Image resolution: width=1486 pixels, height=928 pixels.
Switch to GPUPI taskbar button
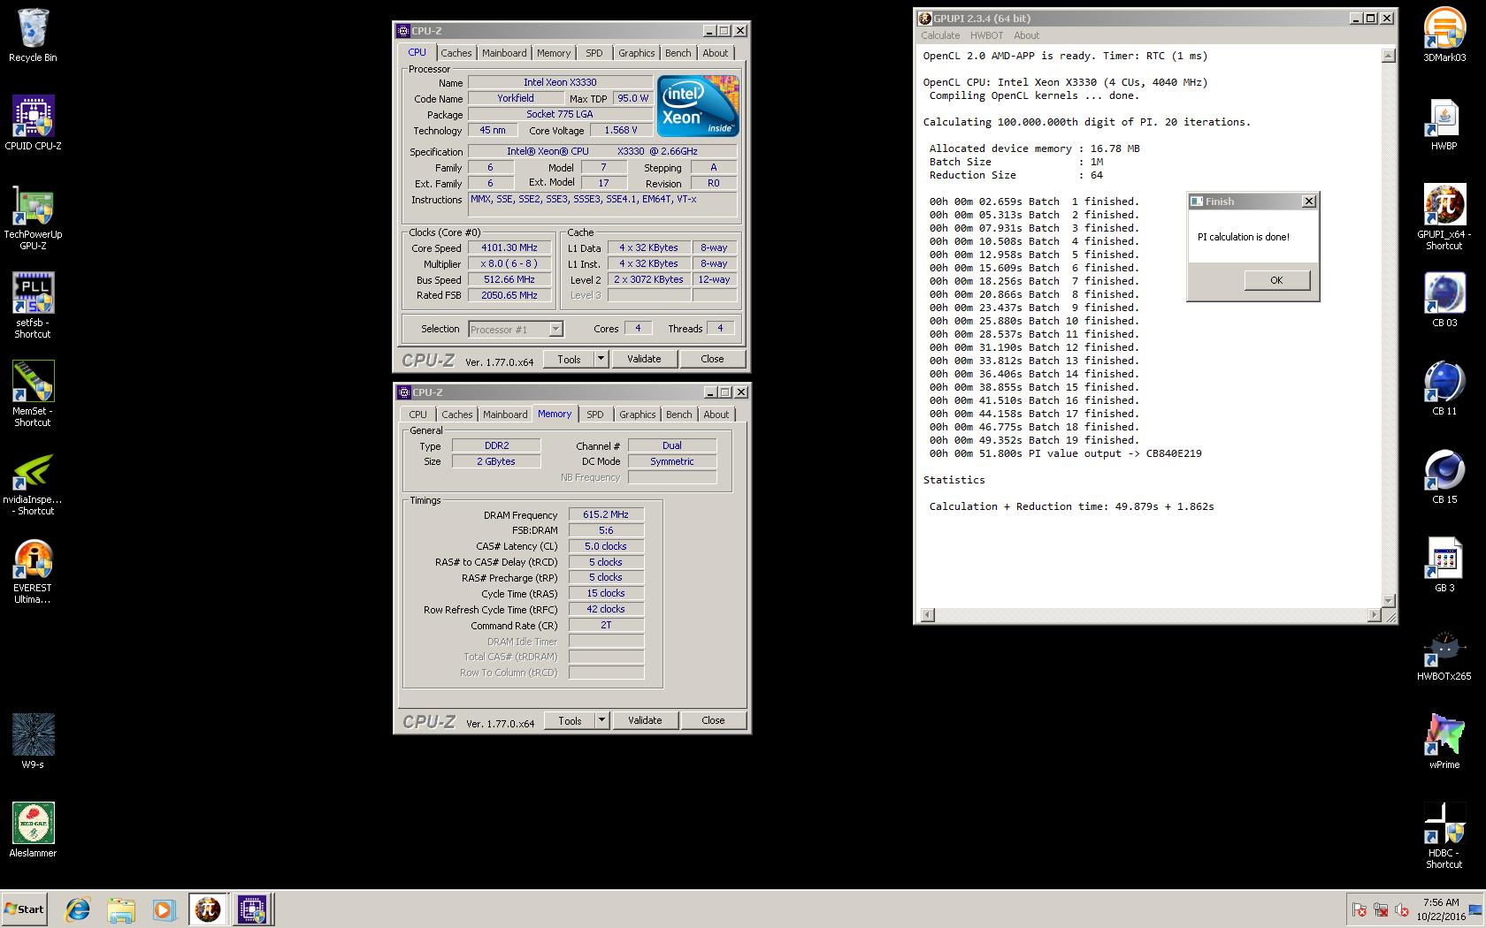[x=208, y=909]
